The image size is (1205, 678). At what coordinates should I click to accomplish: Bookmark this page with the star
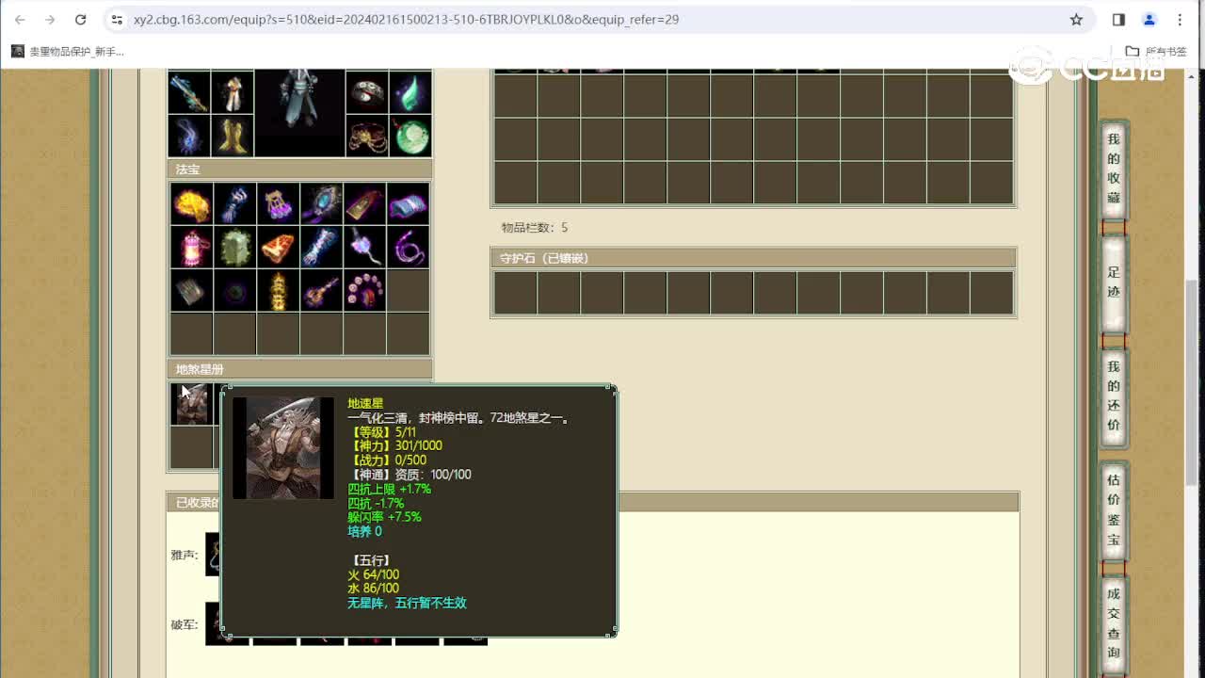1076,19
